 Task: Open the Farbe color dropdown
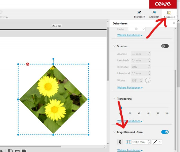point(136,29)
